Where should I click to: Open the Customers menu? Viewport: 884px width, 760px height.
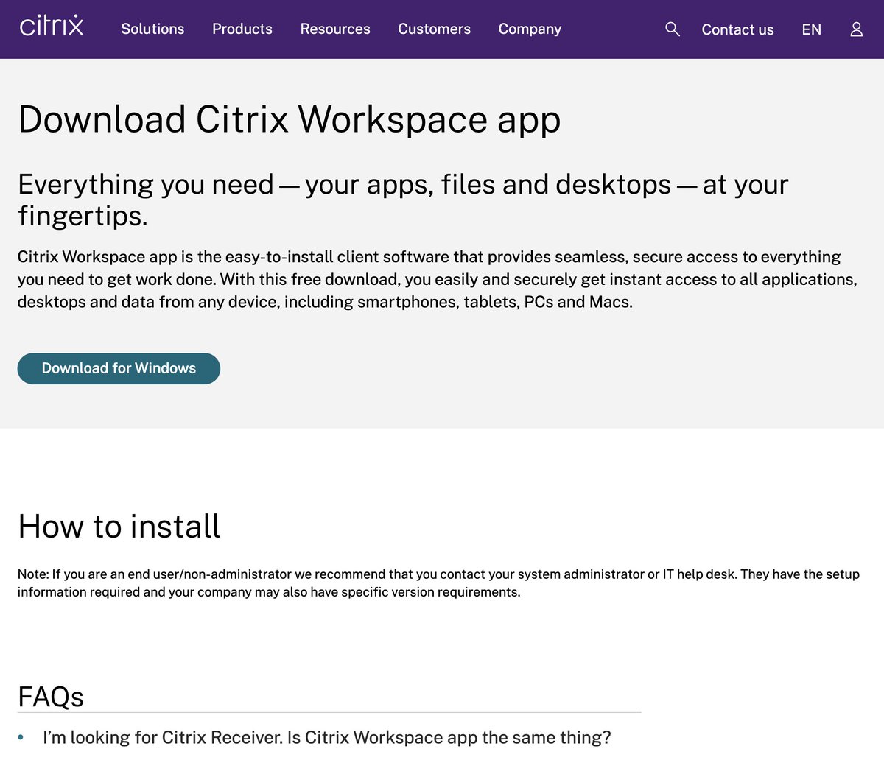click(x=434, y=29)
